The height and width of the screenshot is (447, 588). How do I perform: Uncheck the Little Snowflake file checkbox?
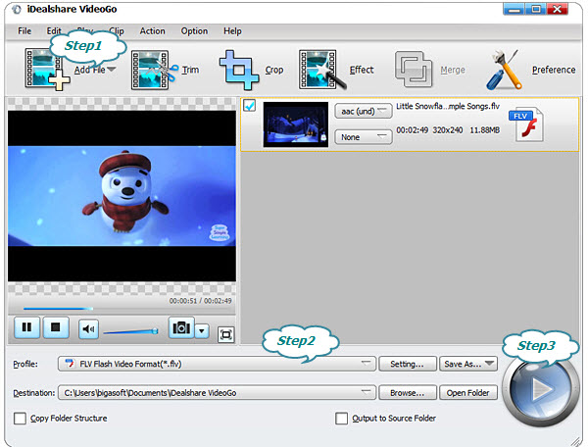pos(249,105)
